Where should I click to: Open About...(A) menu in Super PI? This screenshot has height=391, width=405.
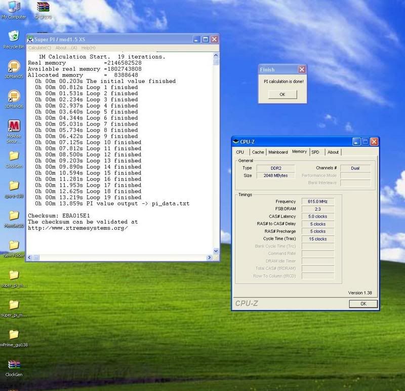(x=66, y=48)
